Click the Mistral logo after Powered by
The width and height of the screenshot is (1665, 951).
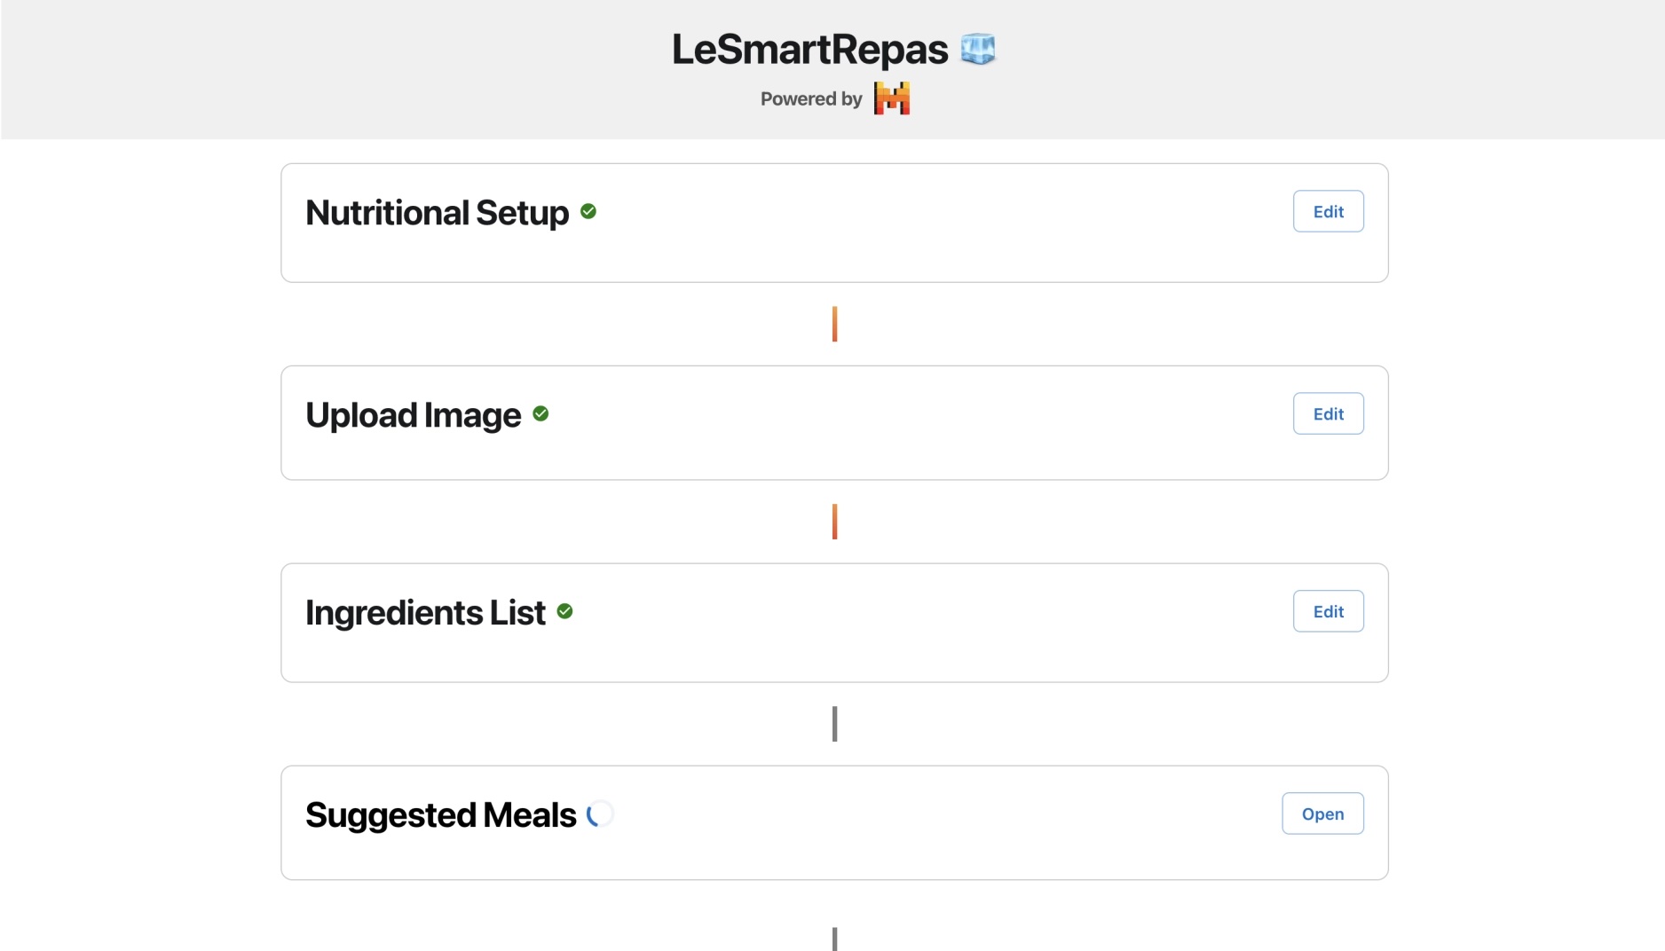pyautogui.click(x=891, y=98)
